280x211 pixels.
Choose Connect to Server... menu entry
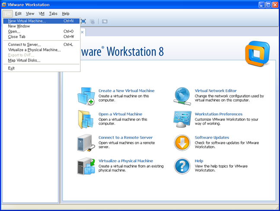[41, 45]
